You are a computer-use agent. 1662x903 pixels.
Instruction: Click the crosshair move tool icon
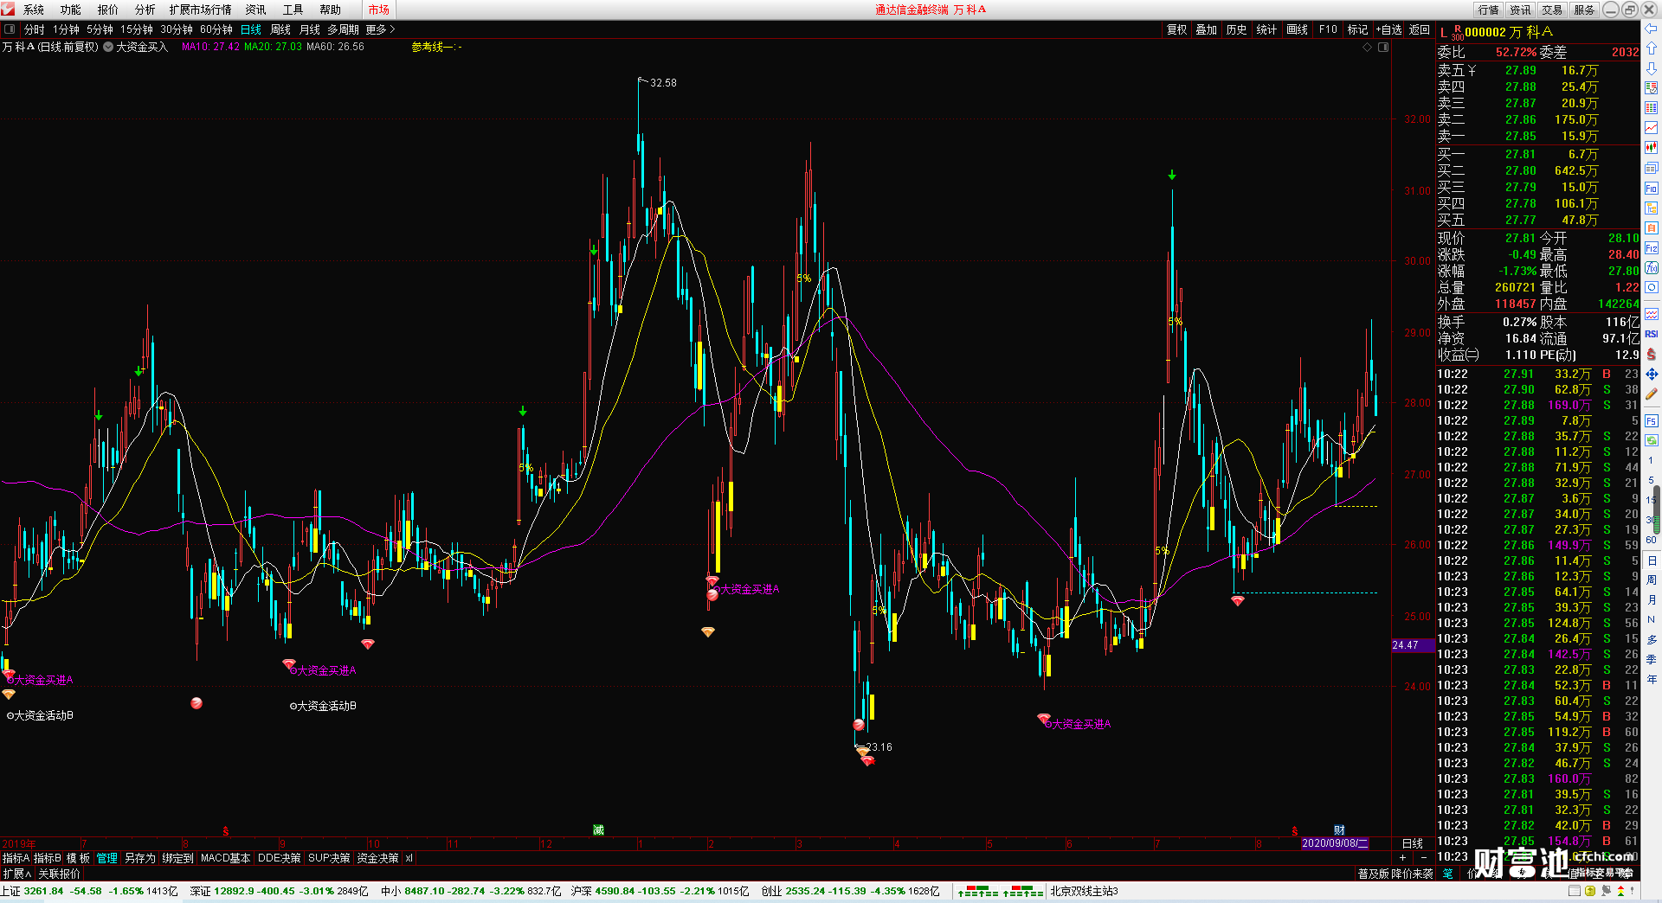point(1652,374)
